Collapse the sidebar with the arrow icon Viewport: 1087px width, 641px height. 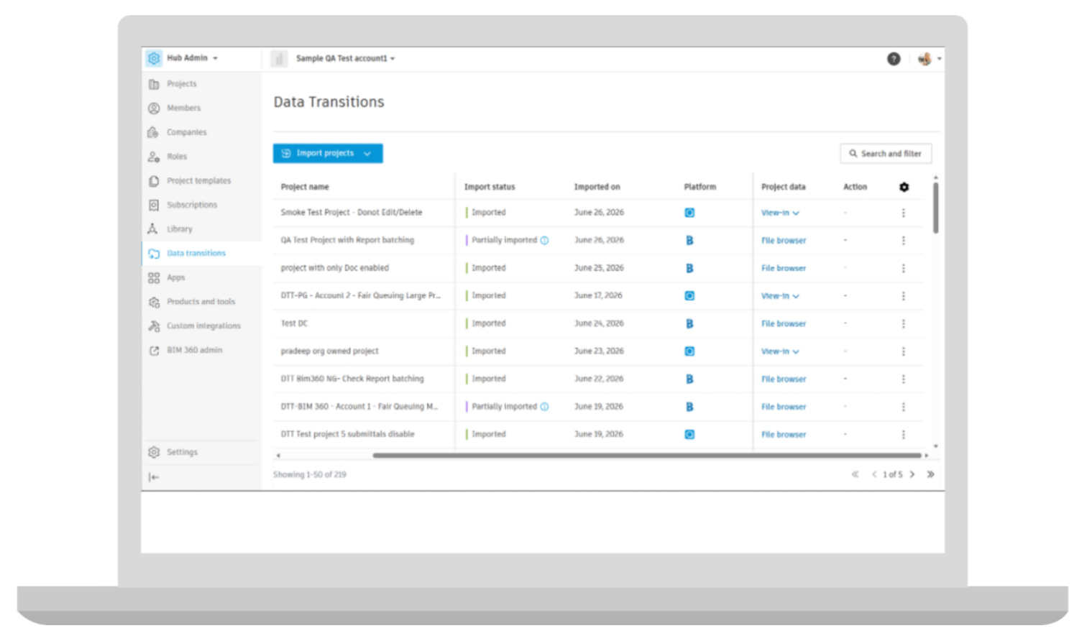(153, 477)
